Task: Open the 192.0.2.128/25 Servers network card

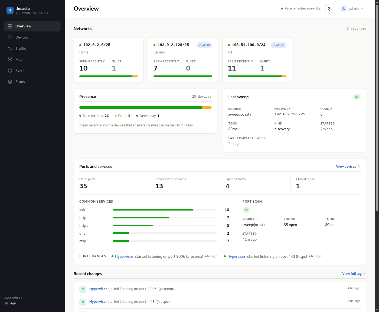Action: click(x=183, y=60)
